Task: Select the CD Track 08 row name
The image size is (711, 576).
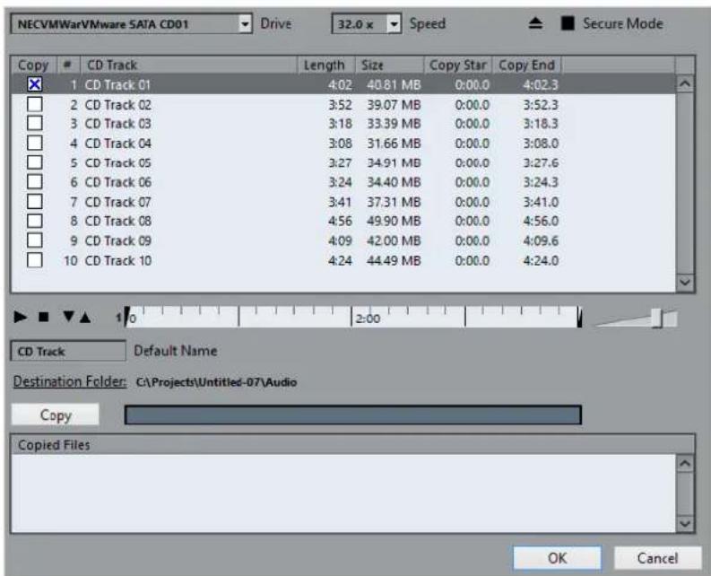Action: 117,221
